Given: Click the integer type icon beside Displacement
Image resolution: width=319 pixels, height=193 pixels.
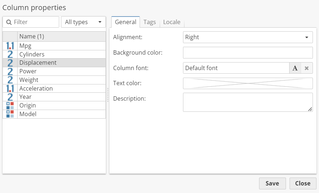Looking at the screenshot, I should point(10,63).
